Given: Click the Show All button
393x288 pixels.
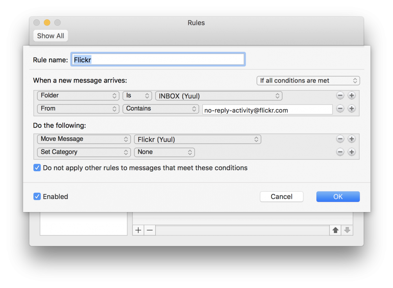Looking at the screenshot, I should click(51, 36).
